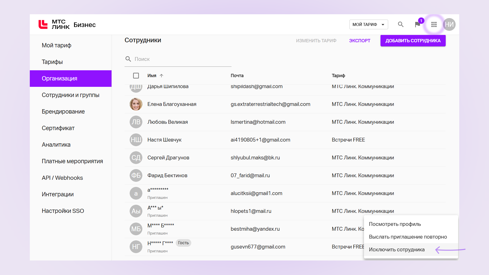Click the ЛВ avatar of Любовь Великая
This screenshot has height=275, width=489.
click(136, 122)
